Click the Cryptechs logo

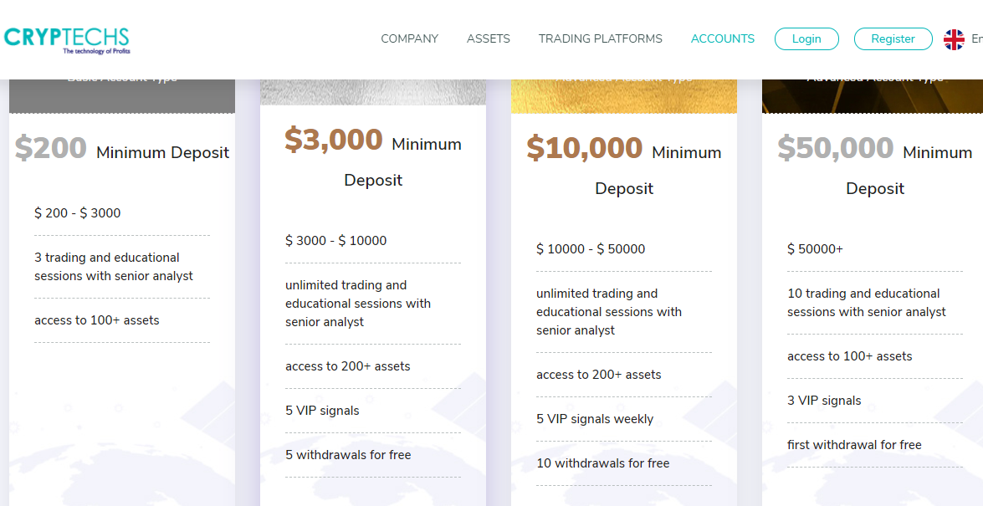point(66,40)
